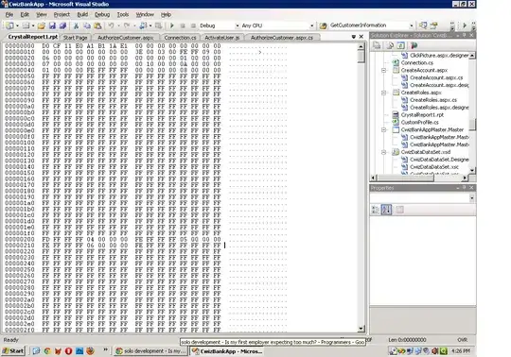Click the Save icon in the toolbar
The width and height of the screenshot is (511, 357).
(52, 25)
